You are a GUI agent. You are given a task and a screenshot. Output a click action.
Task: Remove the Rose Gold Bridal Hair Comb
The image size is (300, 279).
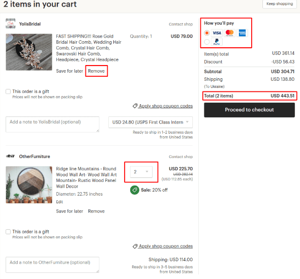(96, 71)
